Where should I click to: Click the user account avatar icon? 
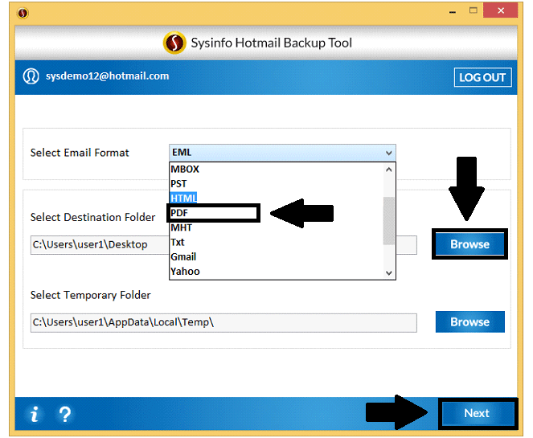coord(31,76)
